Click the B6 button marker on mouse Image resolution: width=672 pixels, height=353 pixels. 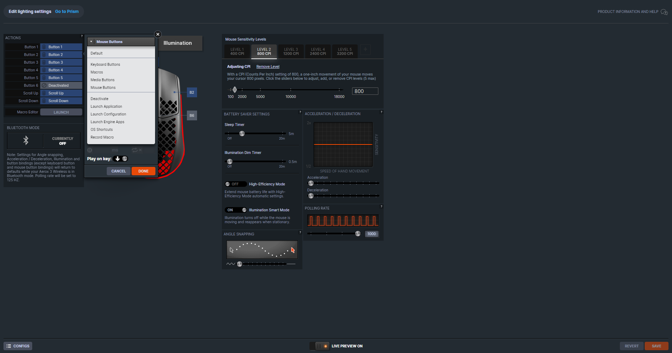click(192, 115)
